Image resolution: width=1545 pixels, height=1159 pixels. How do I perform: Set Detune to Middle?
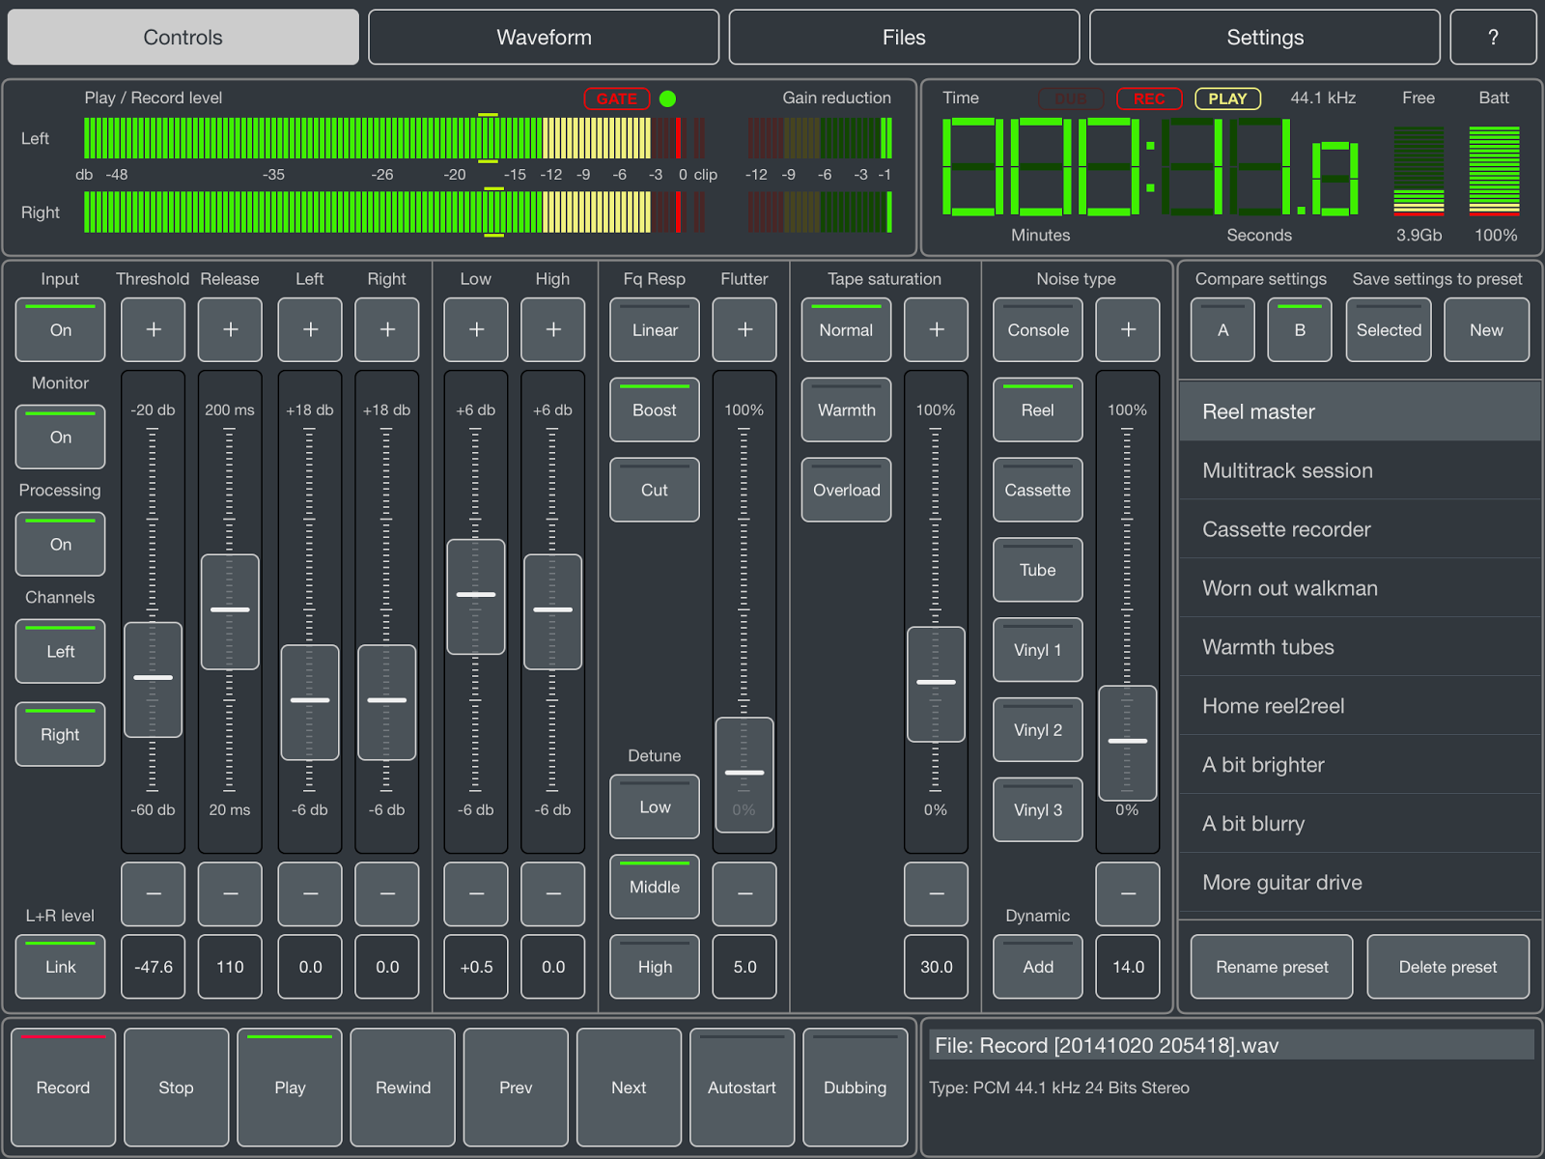pos(655,887)
